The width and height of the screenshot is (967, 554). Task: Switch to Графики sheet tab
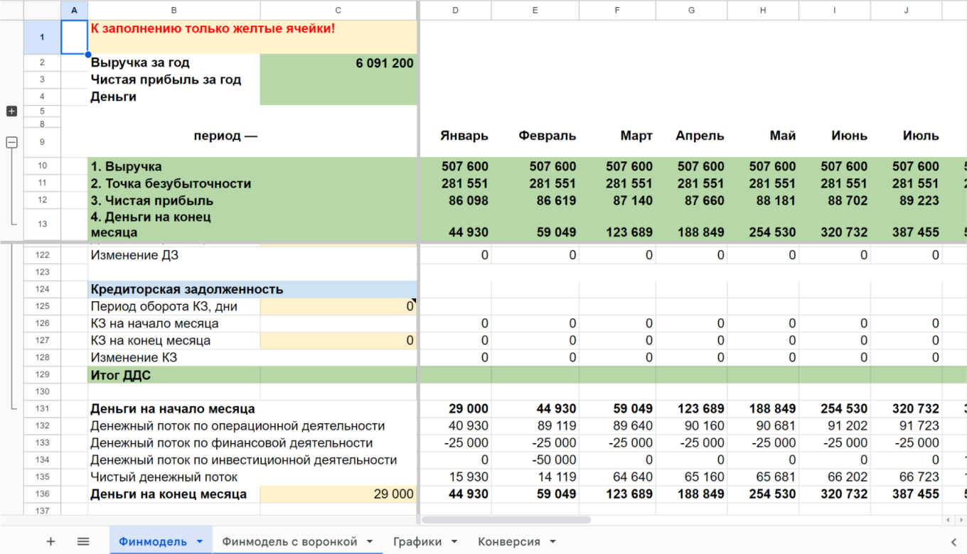tap(417, 541)
